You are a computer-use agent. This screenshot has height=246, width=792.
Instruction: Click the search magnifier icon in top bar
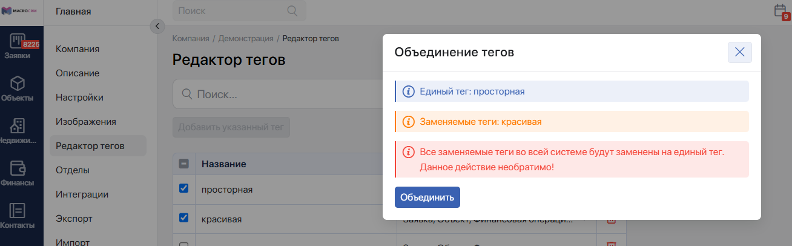pos(292,10)
